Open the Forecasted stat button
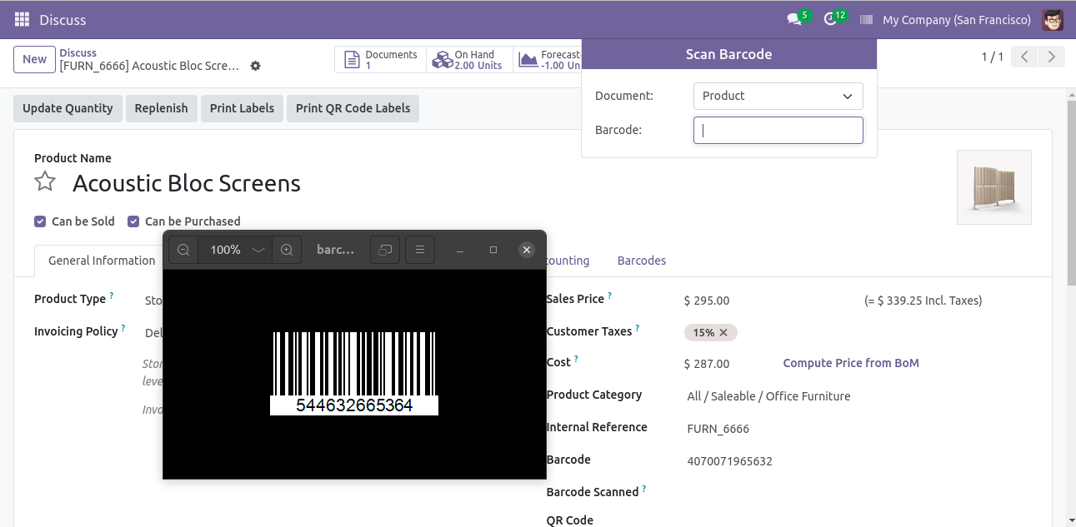 pyautogui.click(x=548, y=60)
